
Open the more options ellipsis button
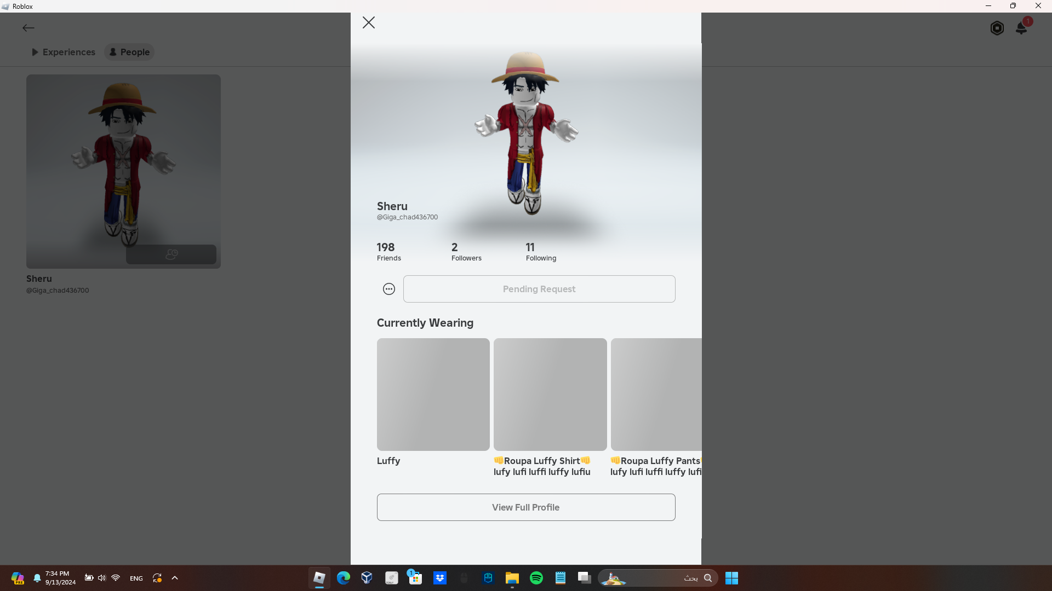(x=389, y=289)
